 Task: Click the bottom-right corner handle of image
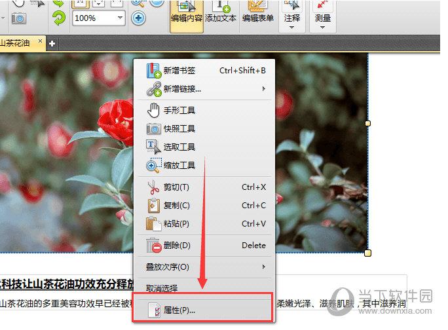(368, 253)
